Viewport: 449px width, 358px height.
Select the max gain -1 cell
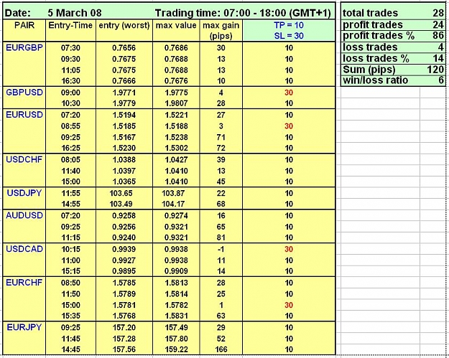(x=221, y=250)
